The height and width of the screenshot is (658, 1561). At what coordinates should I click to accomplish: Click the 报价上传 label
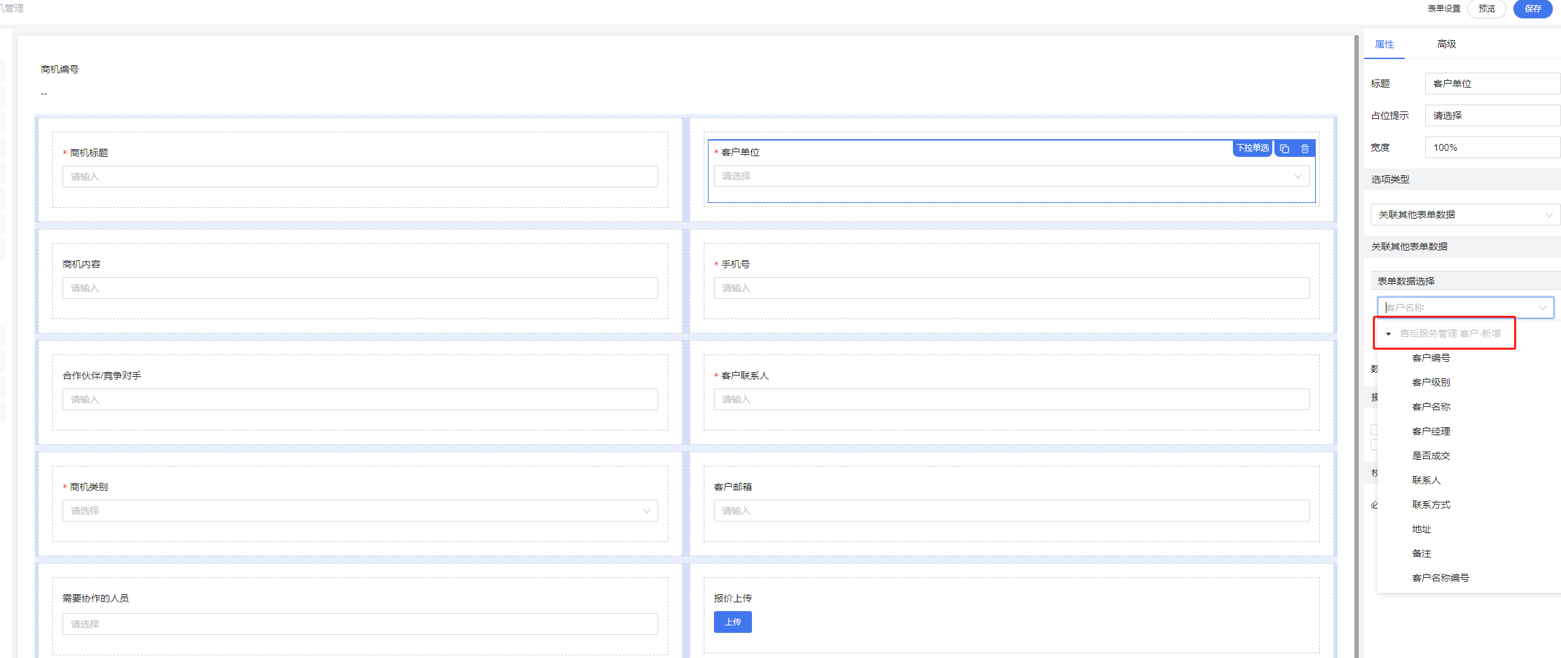click(x=732, y=598)
